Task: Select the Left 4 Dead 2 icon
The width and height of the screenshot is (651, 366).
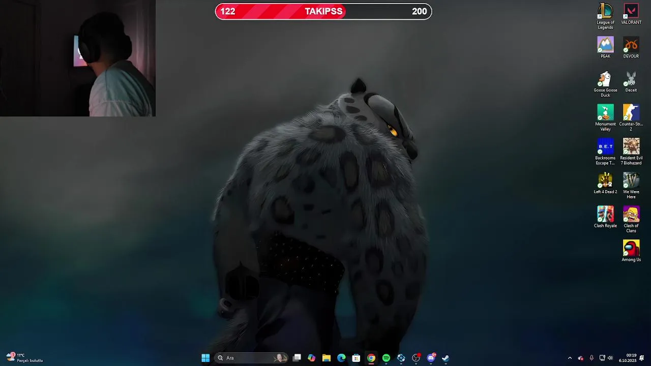Action: coord(605,184)
